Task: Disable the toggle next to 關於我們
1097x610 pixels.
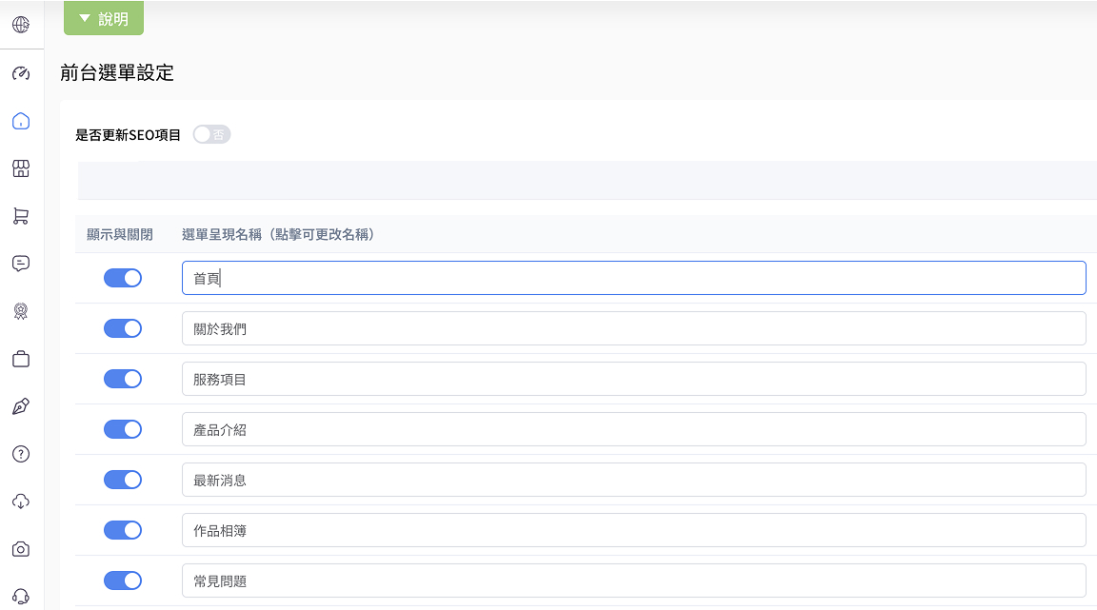Action: (123, 328)
